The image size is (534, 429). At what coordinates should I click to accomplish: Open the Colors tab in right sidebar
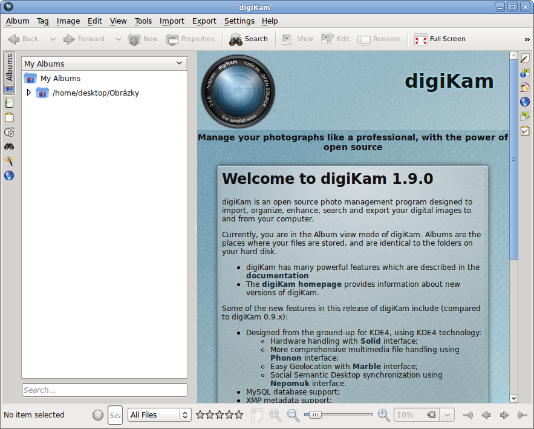click(x=525, y=87)
